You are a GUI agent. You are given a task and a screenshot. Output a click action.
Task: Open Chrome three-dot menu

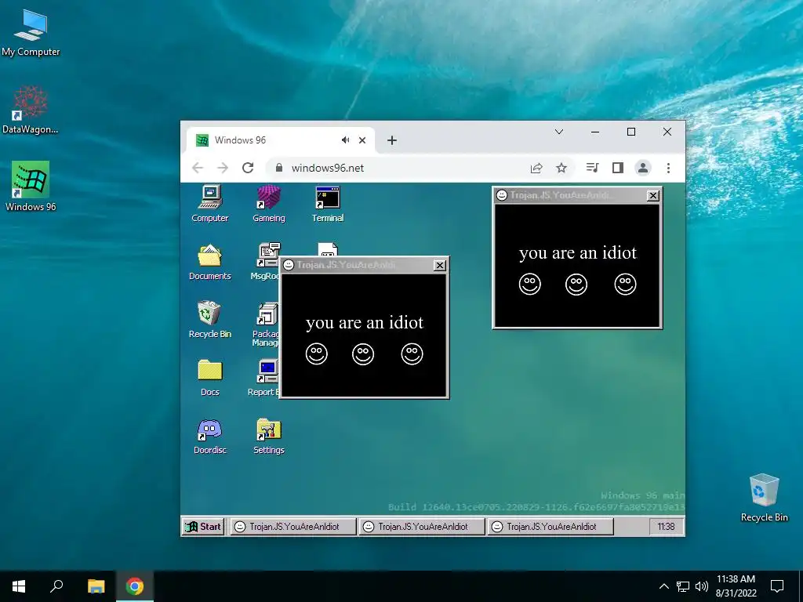click(x=668, y=168)
